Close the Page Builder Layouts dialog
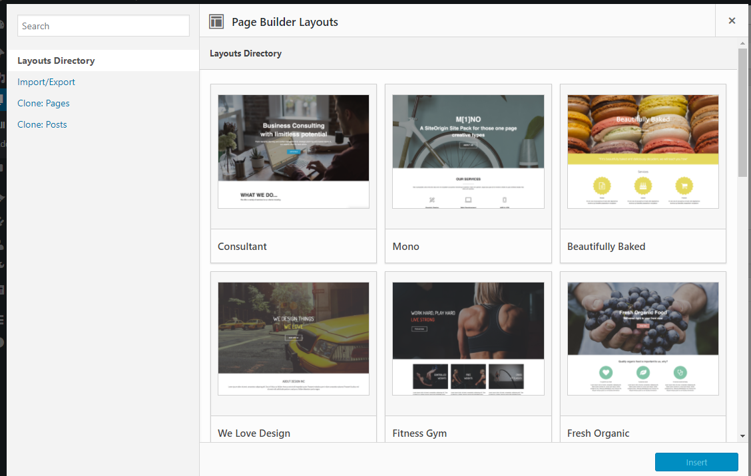751x476 pixels. (x=732, y=21)
